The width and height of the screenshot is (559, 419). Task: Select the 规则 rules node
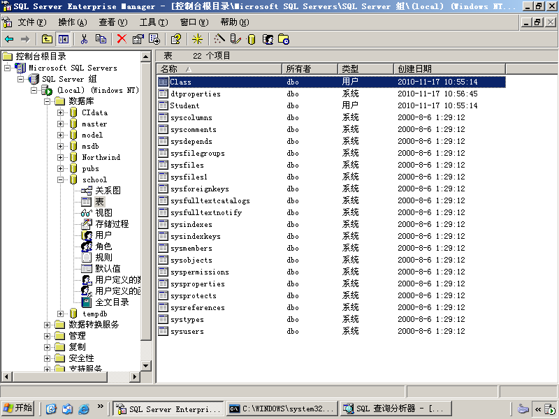[x=103, y=257]
